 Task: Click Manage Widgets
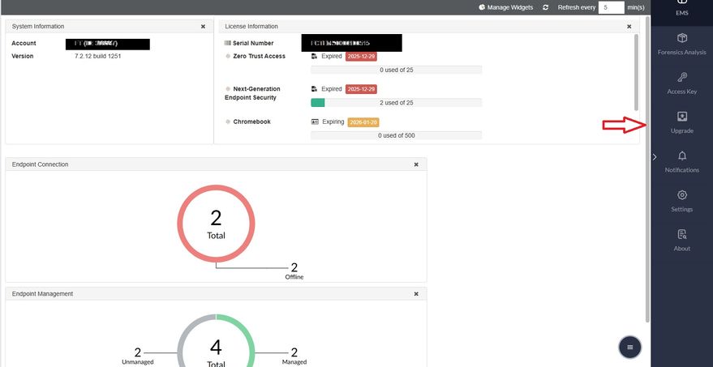pos(506,8)
